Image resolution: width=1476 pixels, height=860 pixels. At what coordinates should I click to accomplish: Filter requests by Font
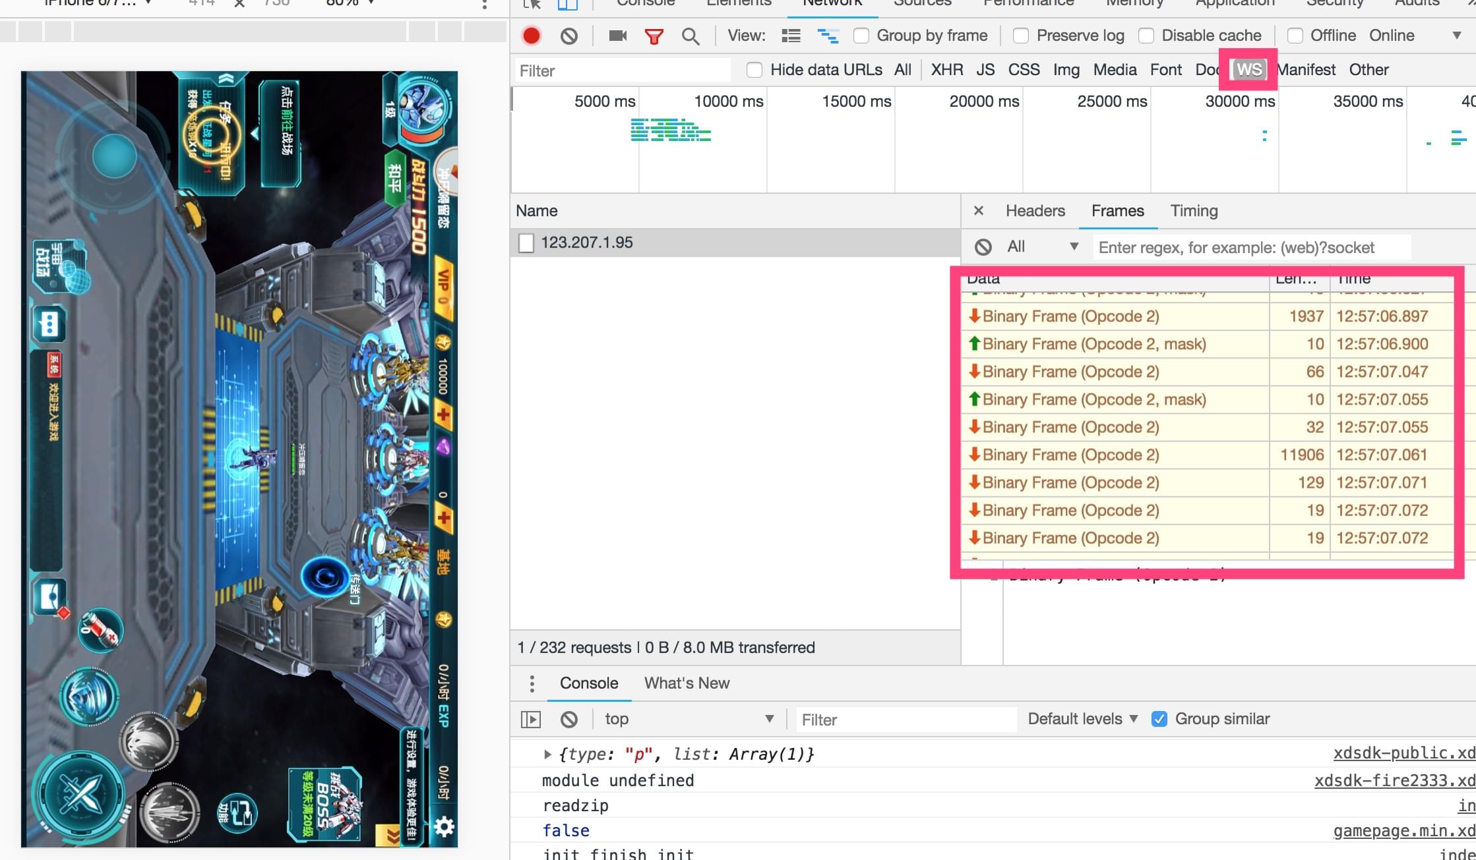[1165, 70]
